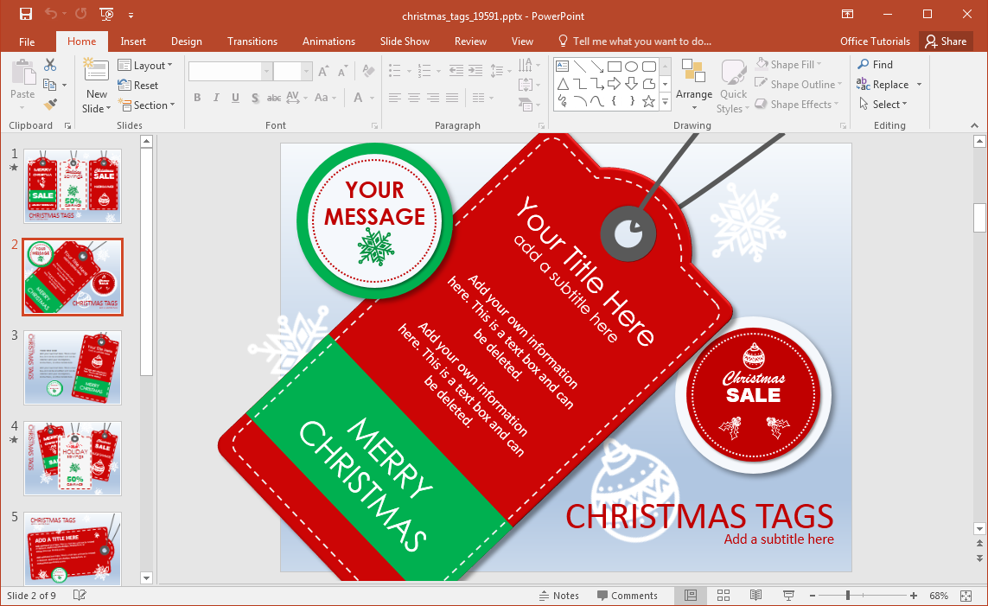Screen dimensions: 988x606
Task: Toggle underline formatting
Action: [234, 98]
